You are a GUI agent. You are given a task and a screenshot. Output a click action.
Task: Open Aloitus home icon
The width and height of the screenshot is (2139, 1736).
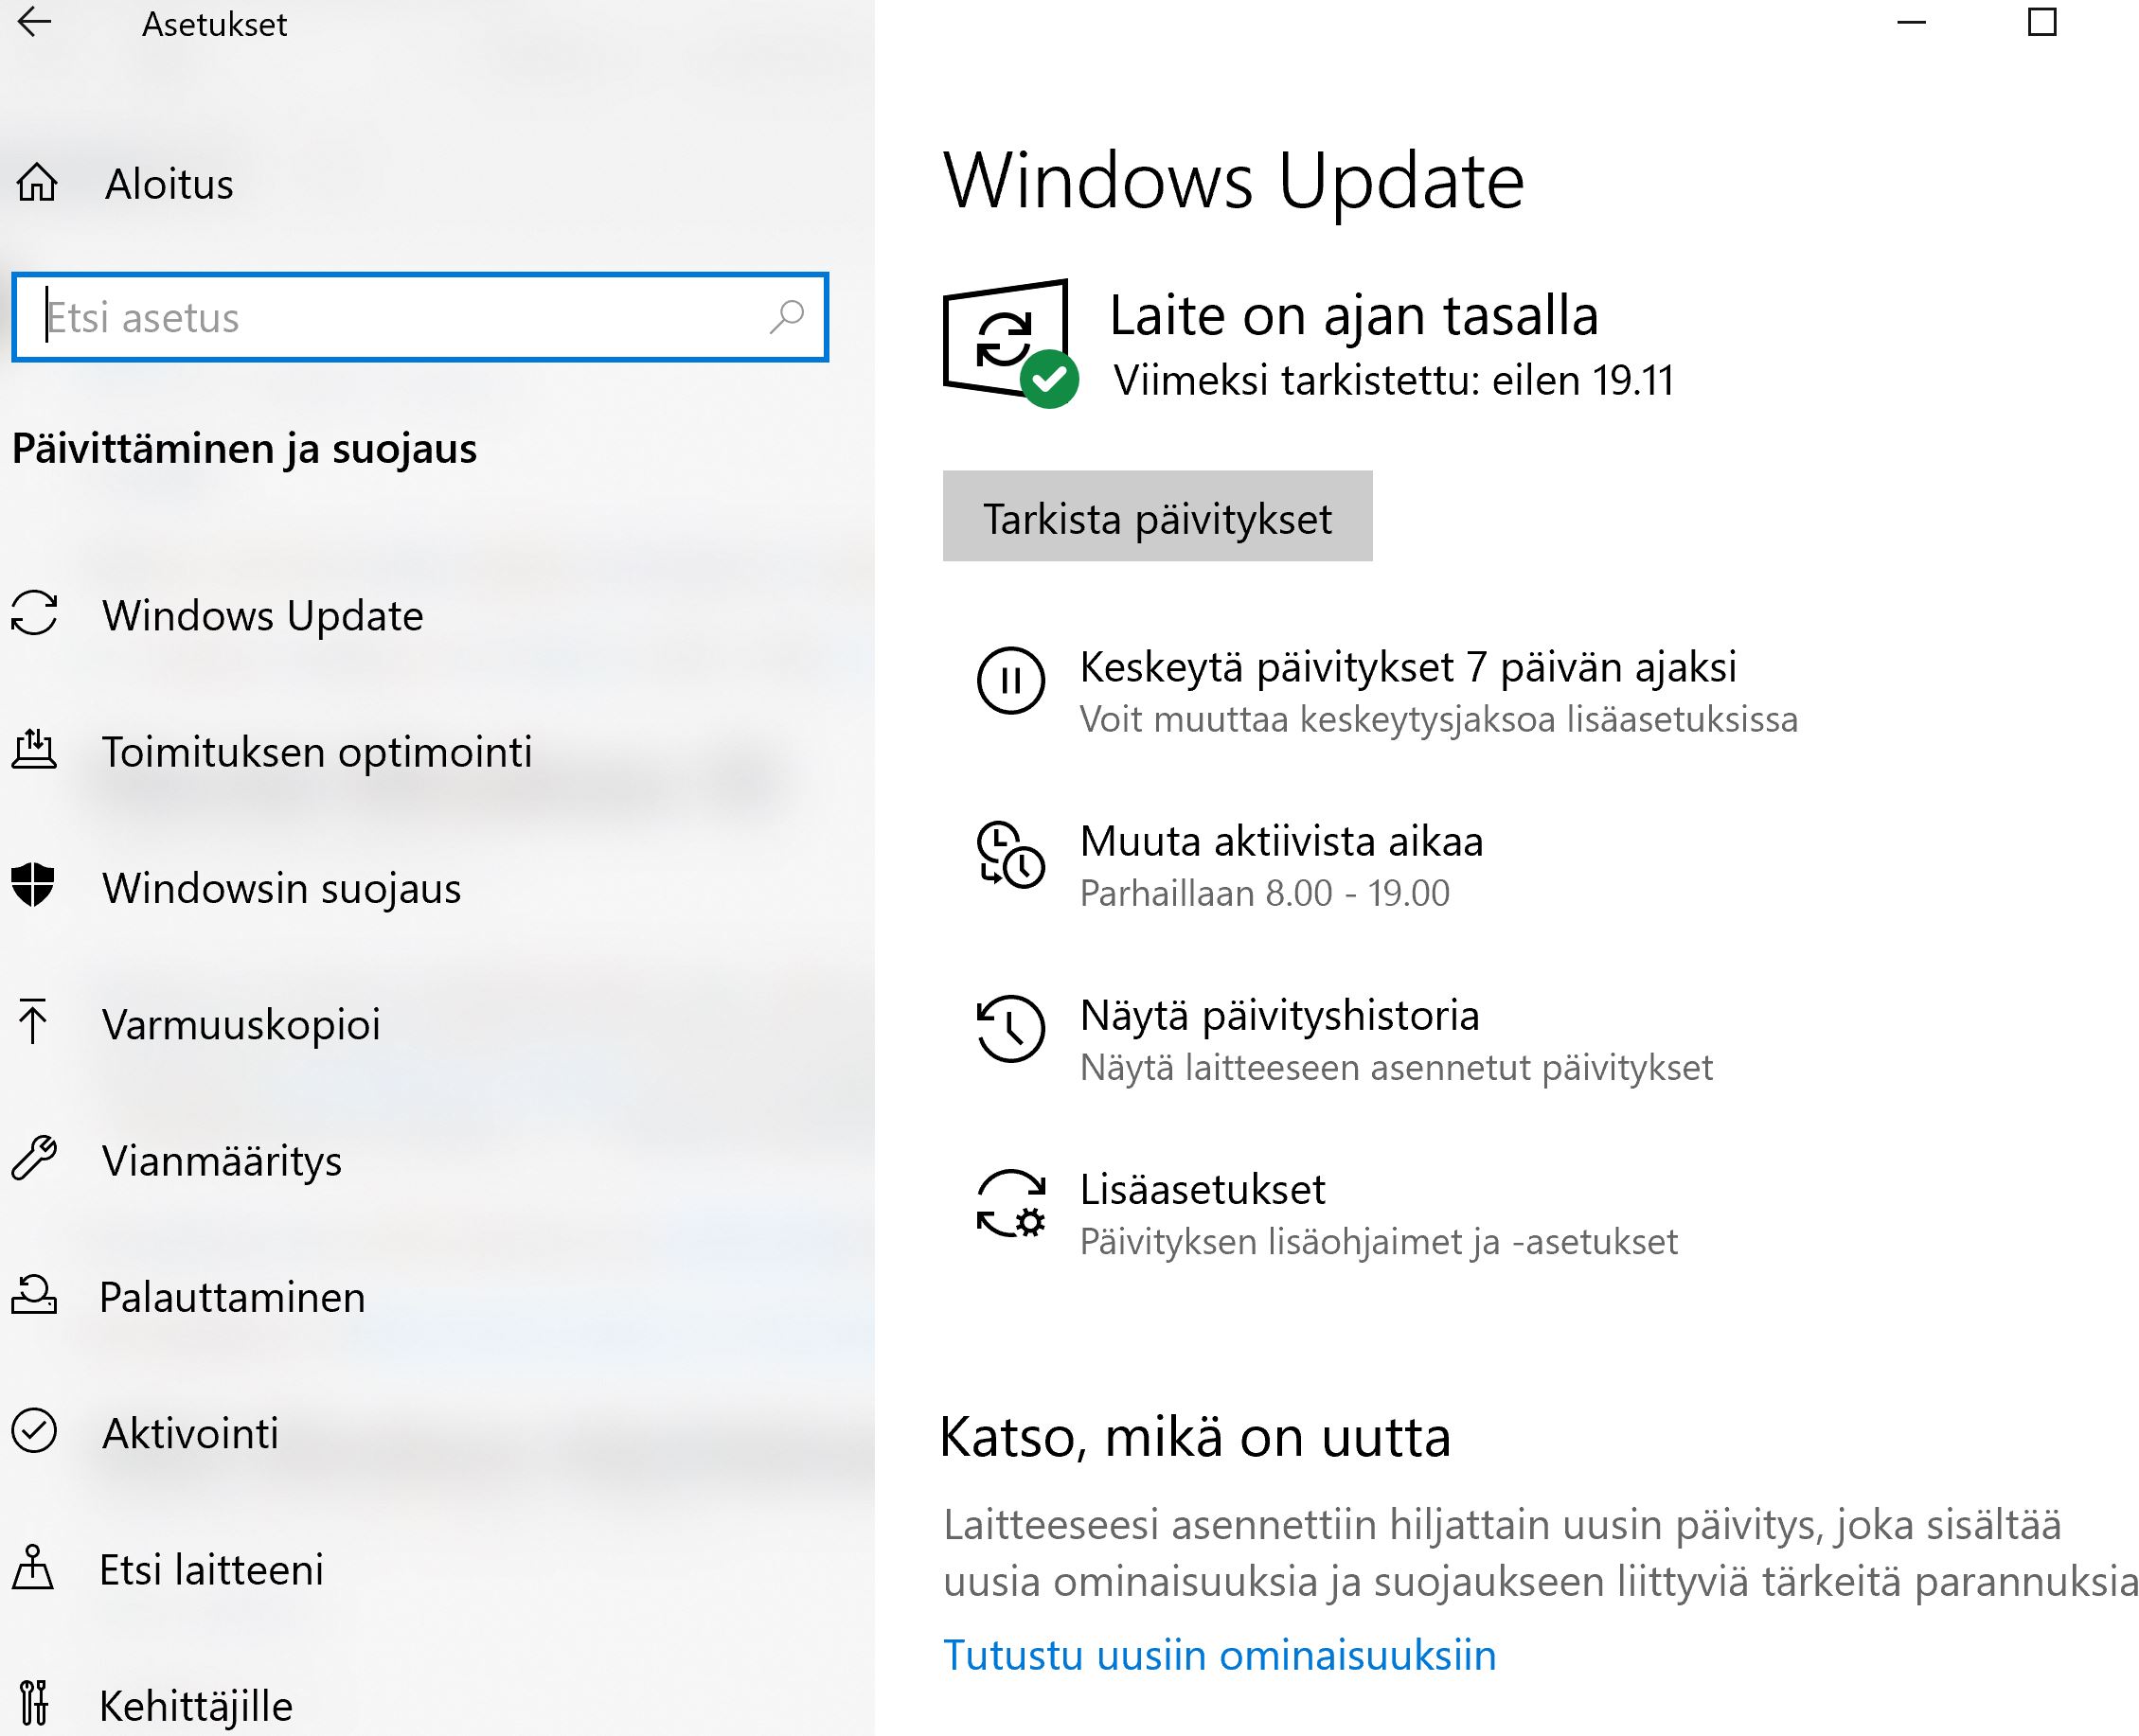point(38,183)
